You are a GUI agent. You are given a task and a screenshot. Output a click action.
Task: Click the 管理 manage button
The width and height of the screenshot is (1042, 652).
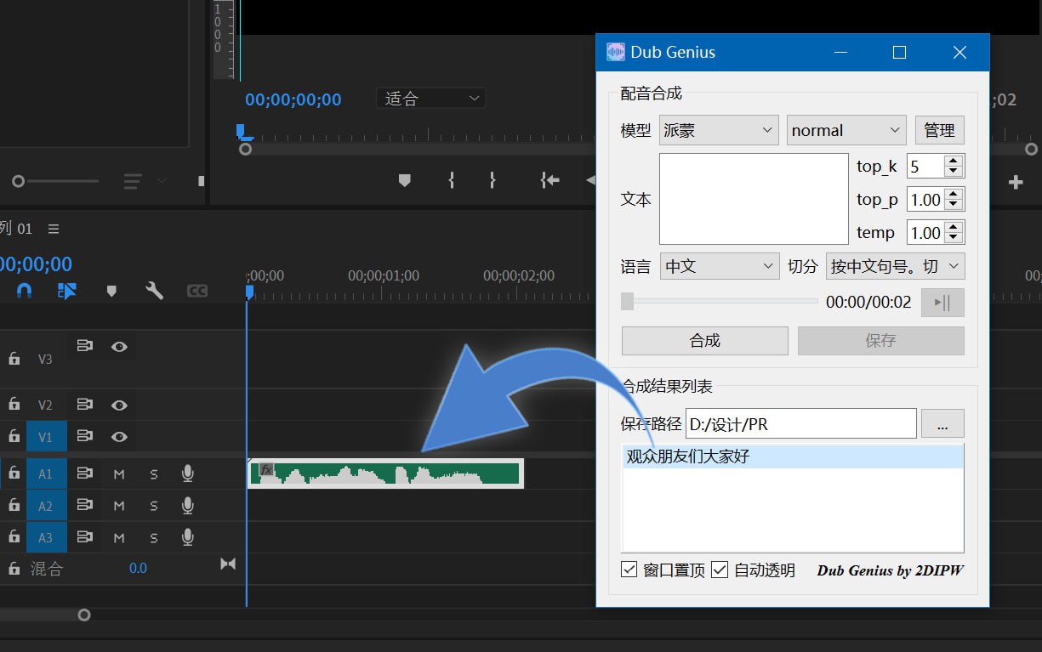click(939, 130)
